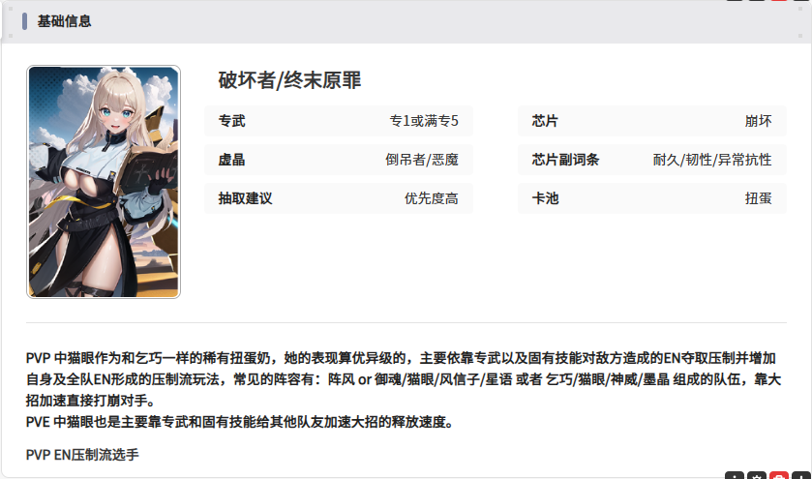Click the 虚晶 row label
Image resolution: width=812 pixels, height=479 pixels.
click(232, 160)
